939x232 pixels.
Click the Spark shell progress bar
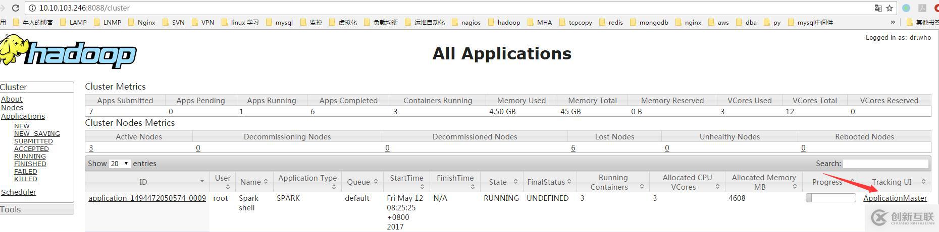point(830,198)
